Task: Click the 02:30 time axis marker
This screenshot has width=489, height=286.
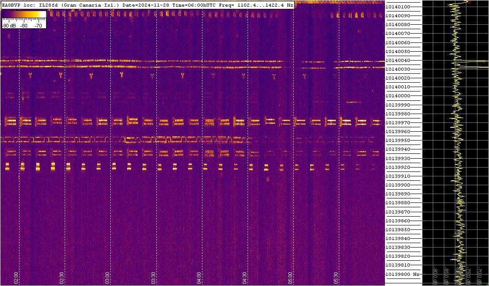Action: coord(62,278)
